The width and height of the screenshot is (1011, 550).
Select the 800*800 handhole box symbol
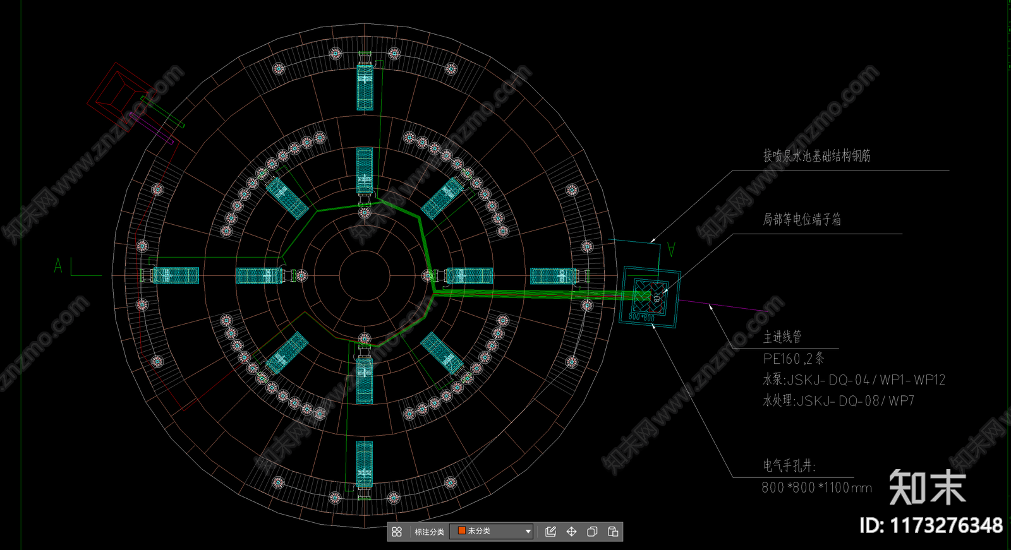tap(650, 297)
